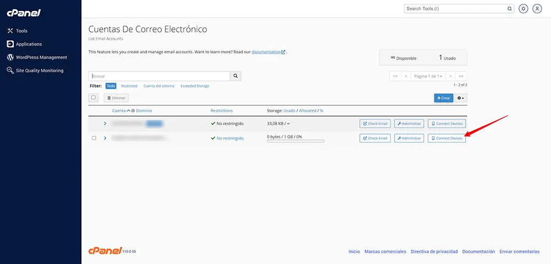
Task: Click the notifications bell icon
Action: 523,9
